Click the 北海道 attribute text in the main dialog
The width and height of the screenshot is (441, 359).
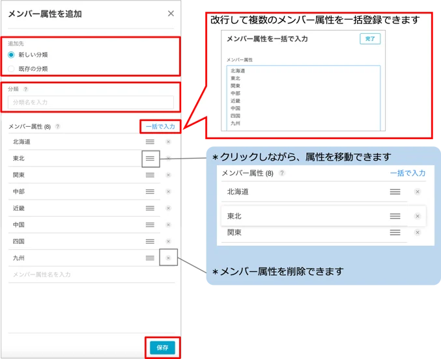[21, 142]
